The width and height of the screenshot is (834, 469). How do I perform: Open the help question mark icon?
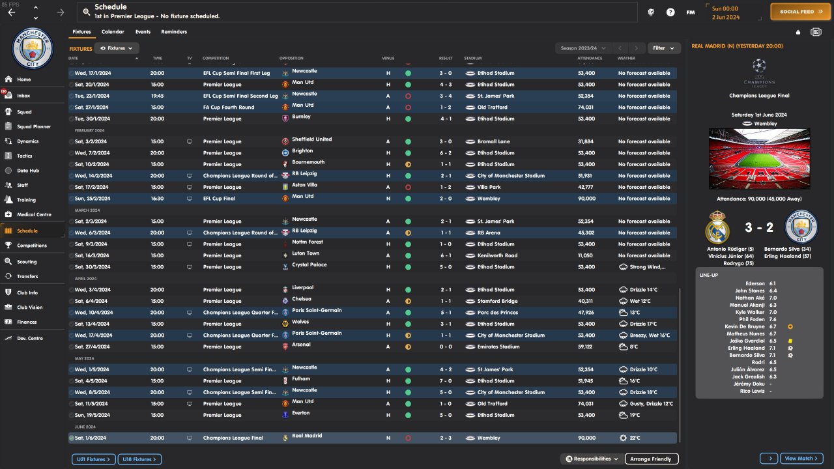click(x=670, y=12)
